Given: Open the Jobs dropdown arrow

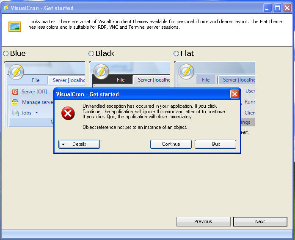Looking at the screenshot, I should point(36,113).
